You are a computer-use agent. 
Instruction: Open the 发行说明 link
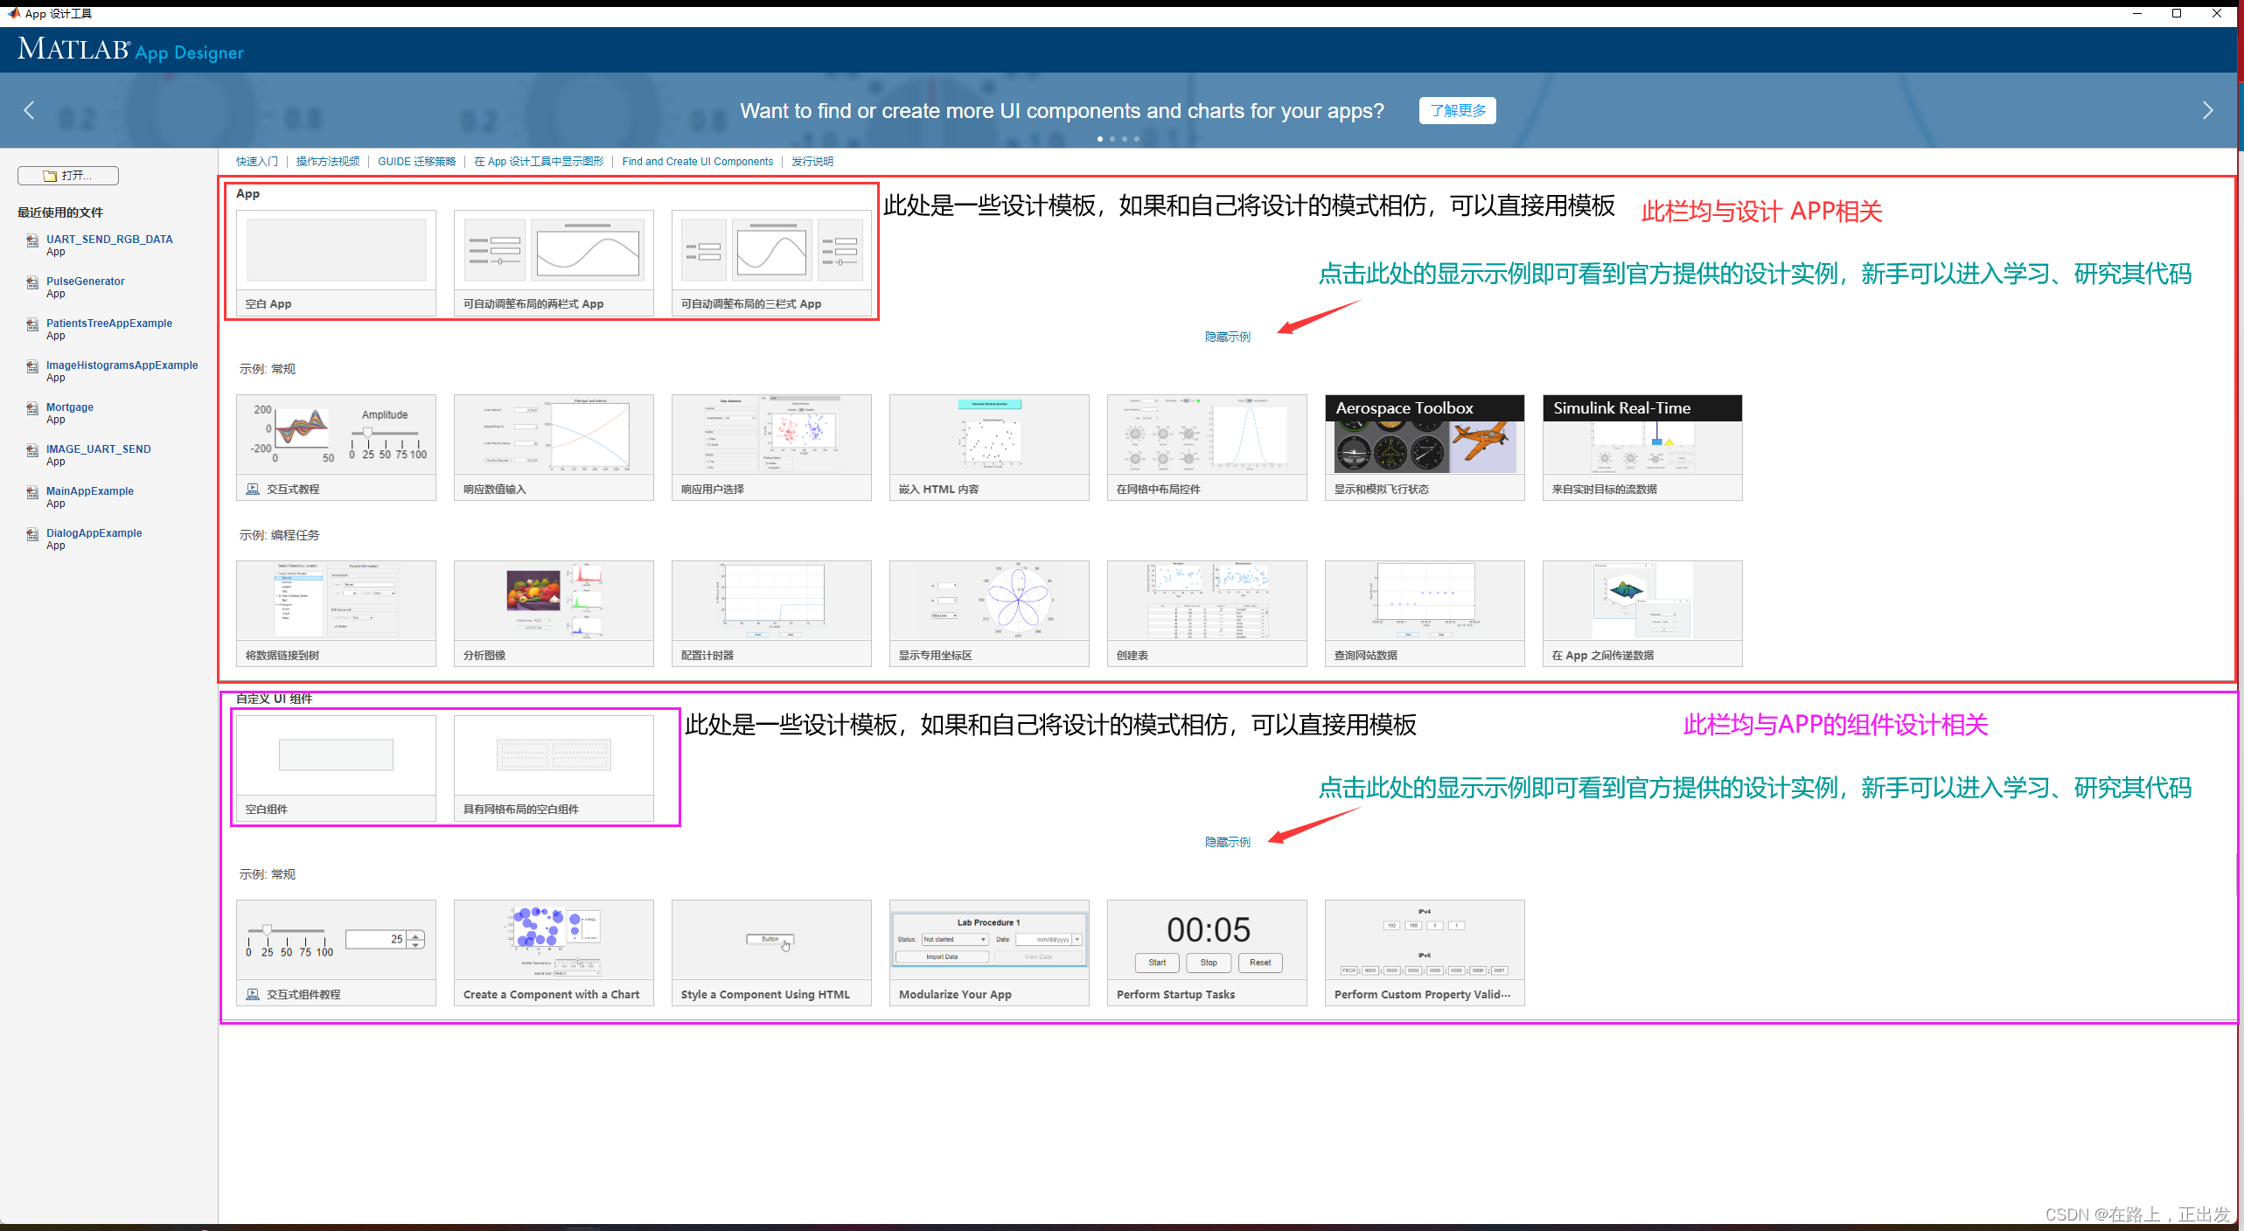pyautogui.click(x=812, y=162)
